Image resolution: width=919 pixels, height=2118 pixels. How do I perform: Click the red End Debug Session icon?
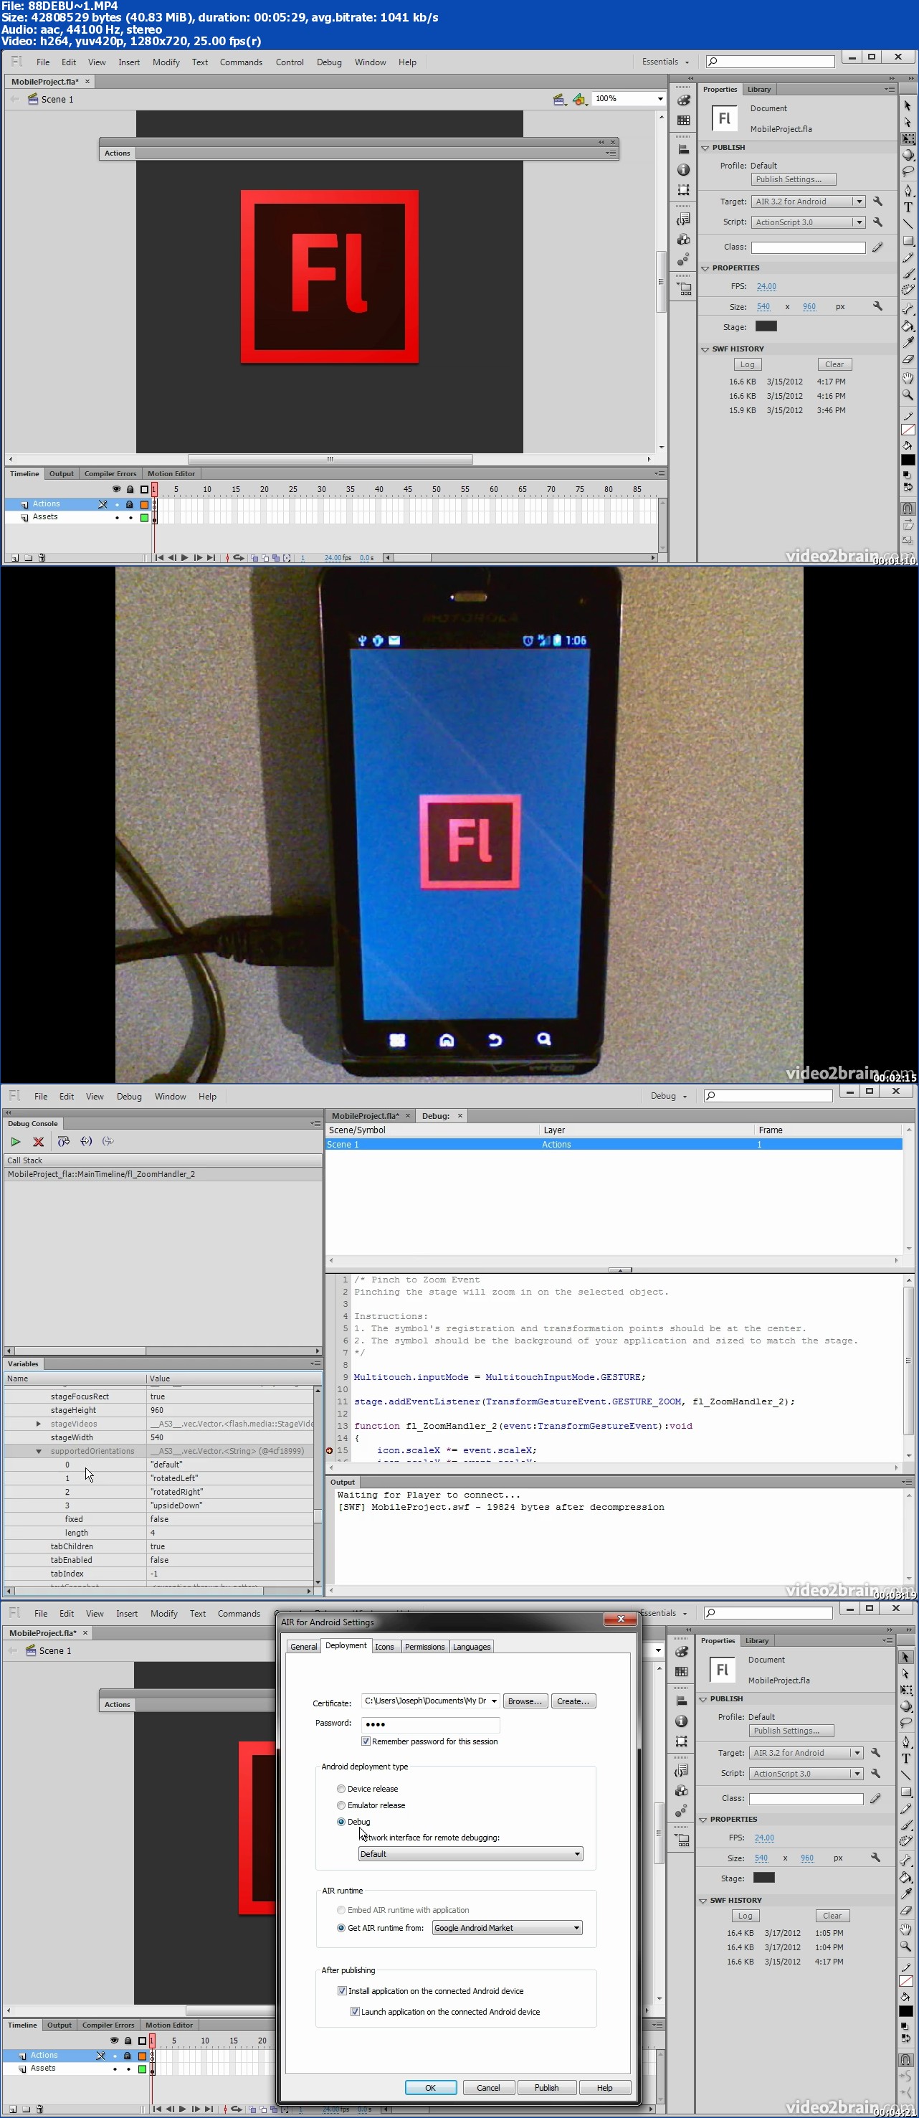pyautogui.click(x=38, y=1141)
